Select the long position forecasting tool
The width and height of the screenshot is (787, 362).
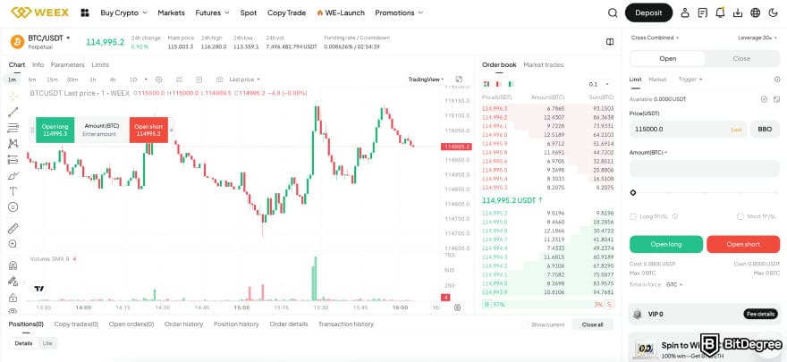13,159
